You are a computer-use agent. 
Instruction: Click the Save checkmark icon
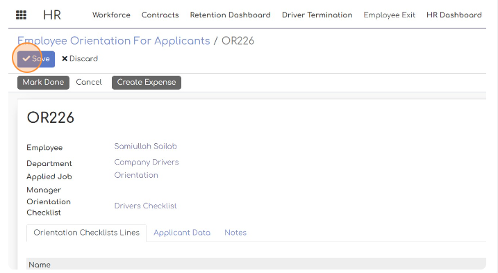click(x=26, y=58)
